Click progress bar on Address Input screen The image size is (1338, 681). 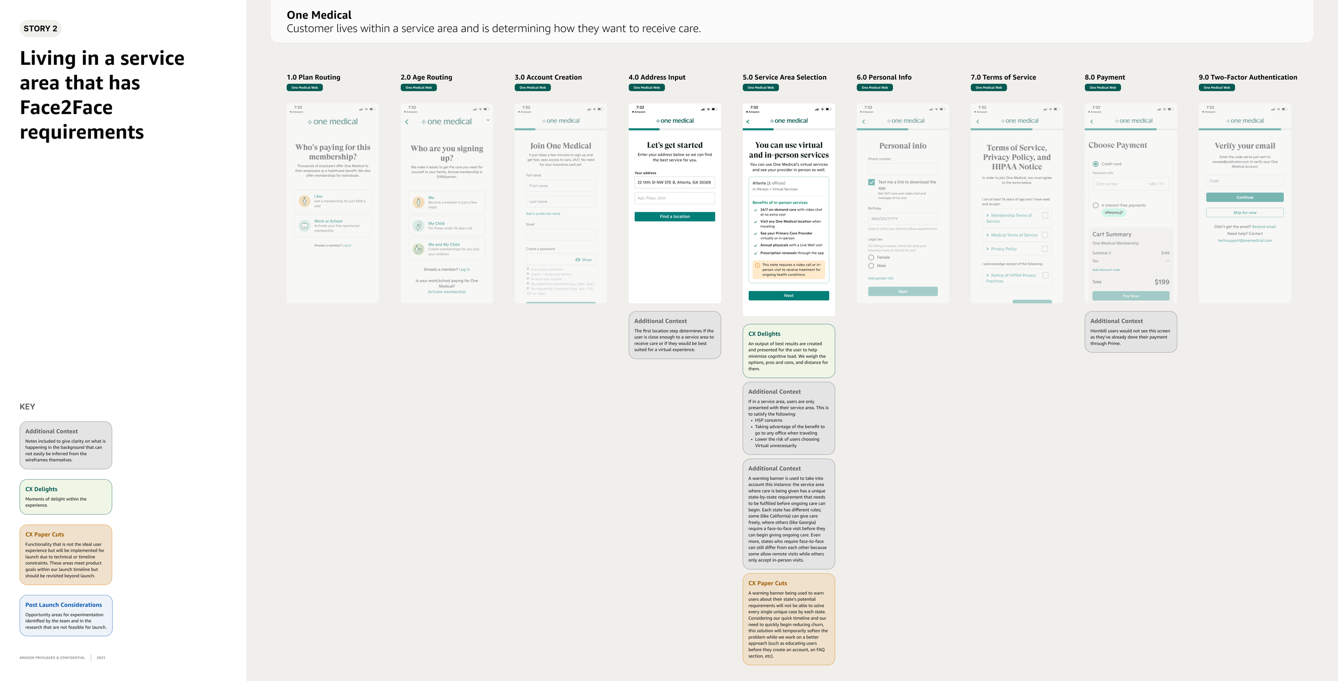pos(674,129)
